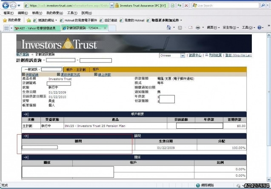Go back with the browser Back arrow
271x189 pixels.
point(6,6)
